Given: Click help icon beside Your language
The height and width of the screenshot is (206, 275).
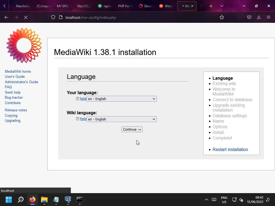Looking at the screenshot, I should (x=77, y=99).
